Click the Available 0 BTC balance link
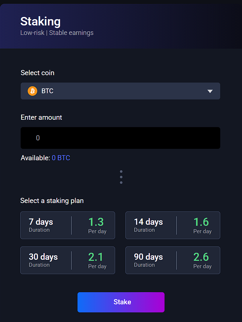This screenshot has width=242, height=322. click(61, 158)
